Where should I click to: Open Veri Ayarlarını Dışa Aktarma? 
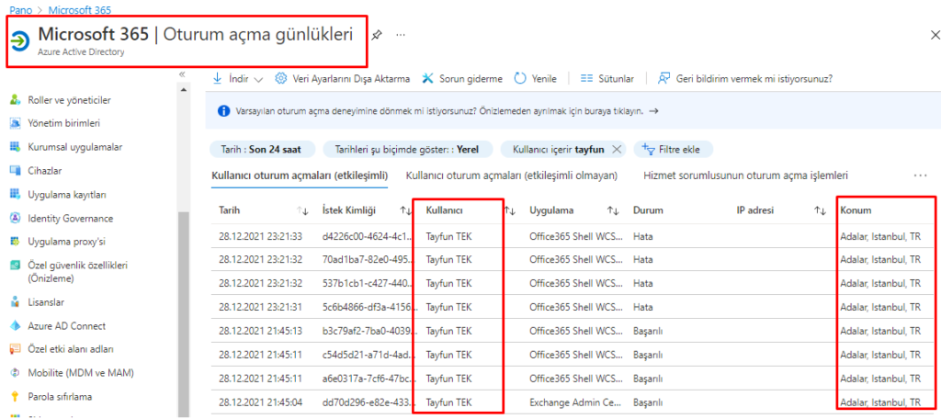click(342, 79)
